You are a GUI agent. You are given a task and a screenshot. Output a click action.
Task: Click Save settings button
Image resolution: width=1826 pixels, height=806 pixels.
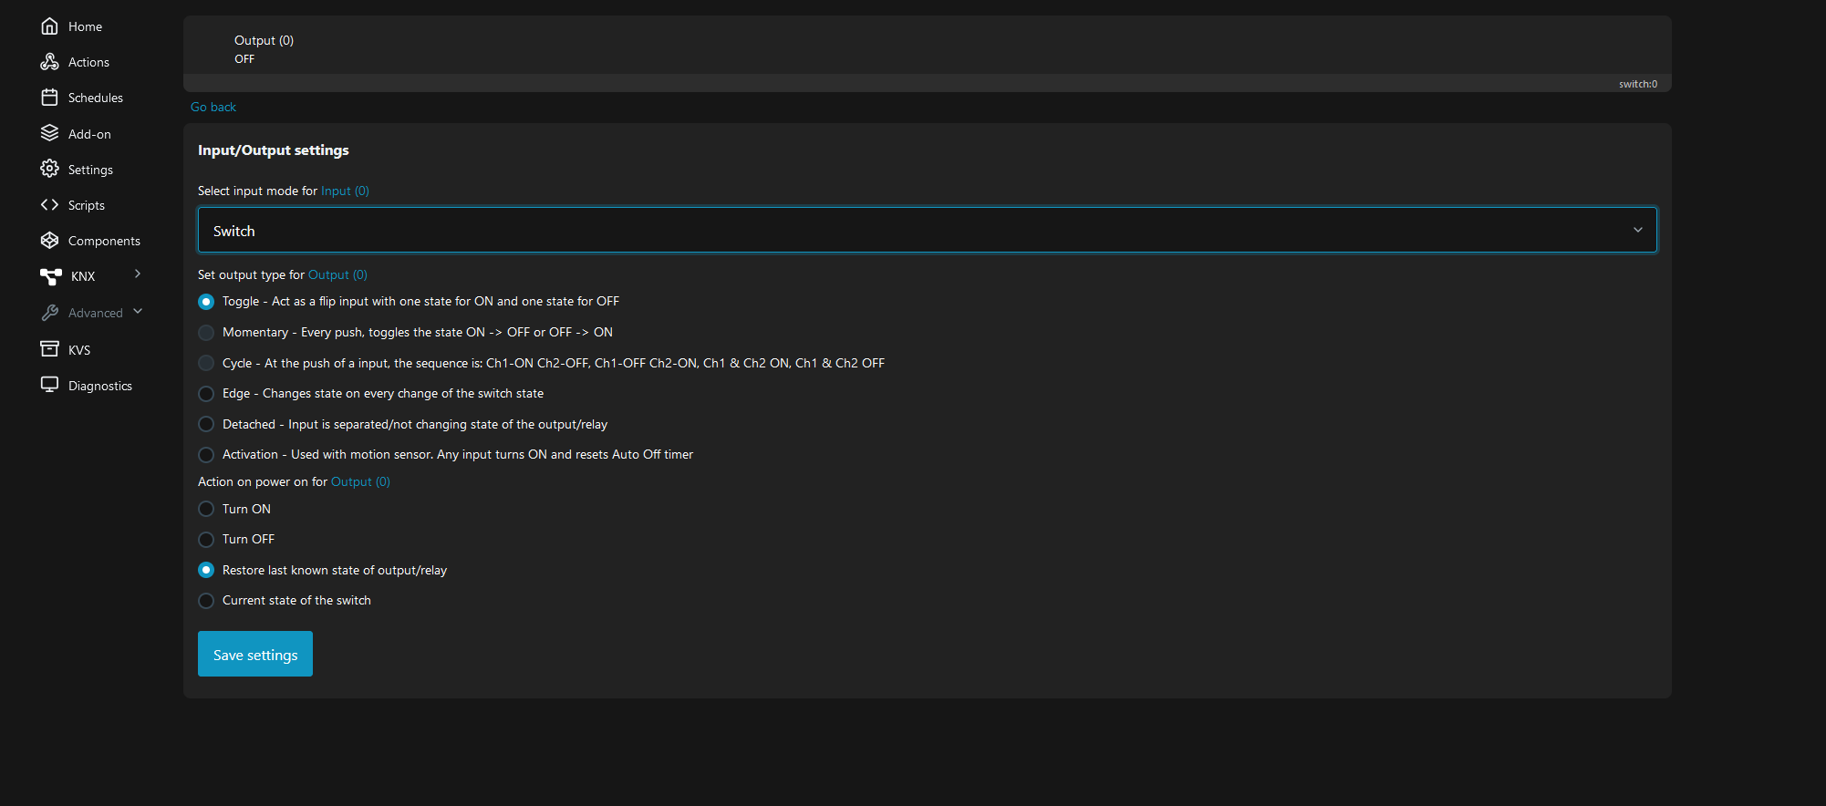pos(255,654)
